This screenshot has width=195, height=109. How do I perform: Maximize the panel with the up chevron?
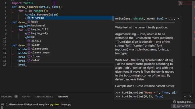tap(185, 96)
